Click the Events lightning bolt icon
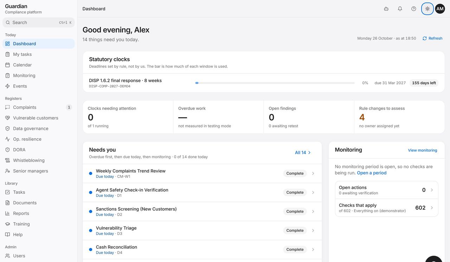The width and height of the screenshot is (450, 262). click(x=7, y=86)
